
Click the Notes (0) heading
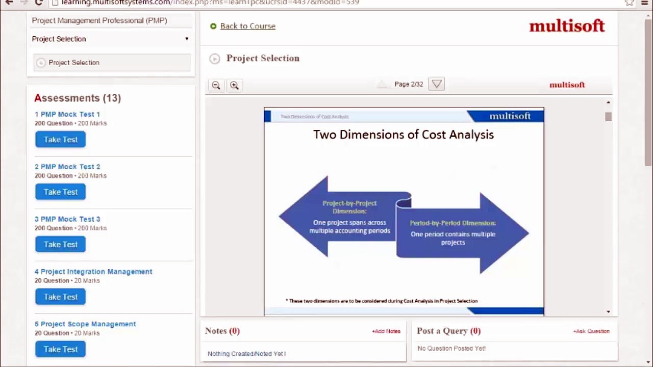click(x=222, y=331)
